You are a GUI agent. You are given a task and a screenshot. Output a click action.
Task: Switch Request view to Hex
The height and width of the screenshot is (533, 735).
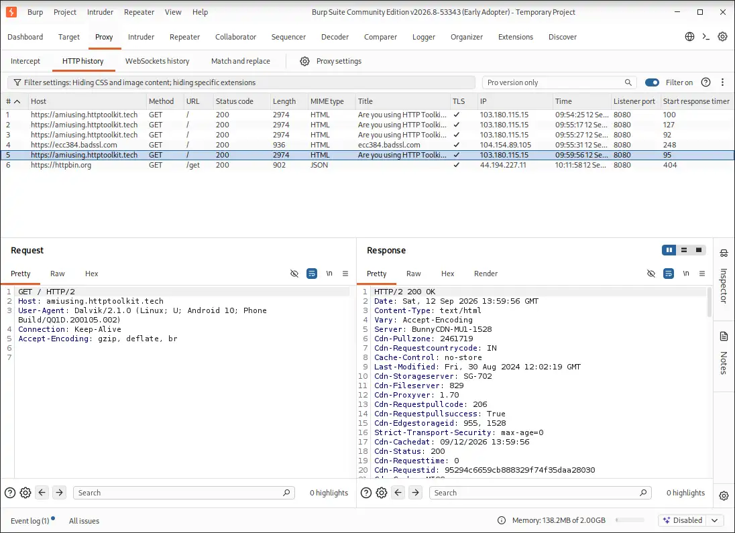(91, 274)
